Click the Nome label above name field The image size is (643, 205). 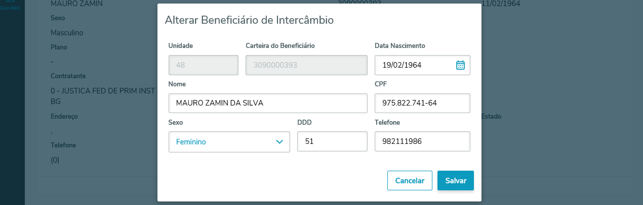(x=177, y=84)
